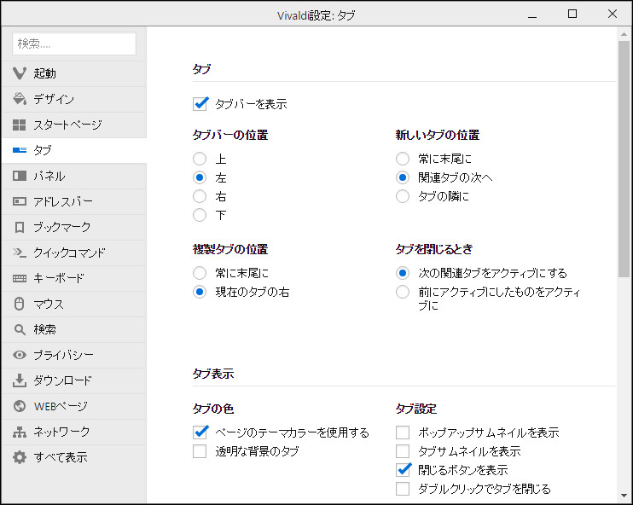This screenshot has height=505, width=633.
Task: Click the mouse icon beside マウス
Action: pyautogui.click(x=20, y=304)
